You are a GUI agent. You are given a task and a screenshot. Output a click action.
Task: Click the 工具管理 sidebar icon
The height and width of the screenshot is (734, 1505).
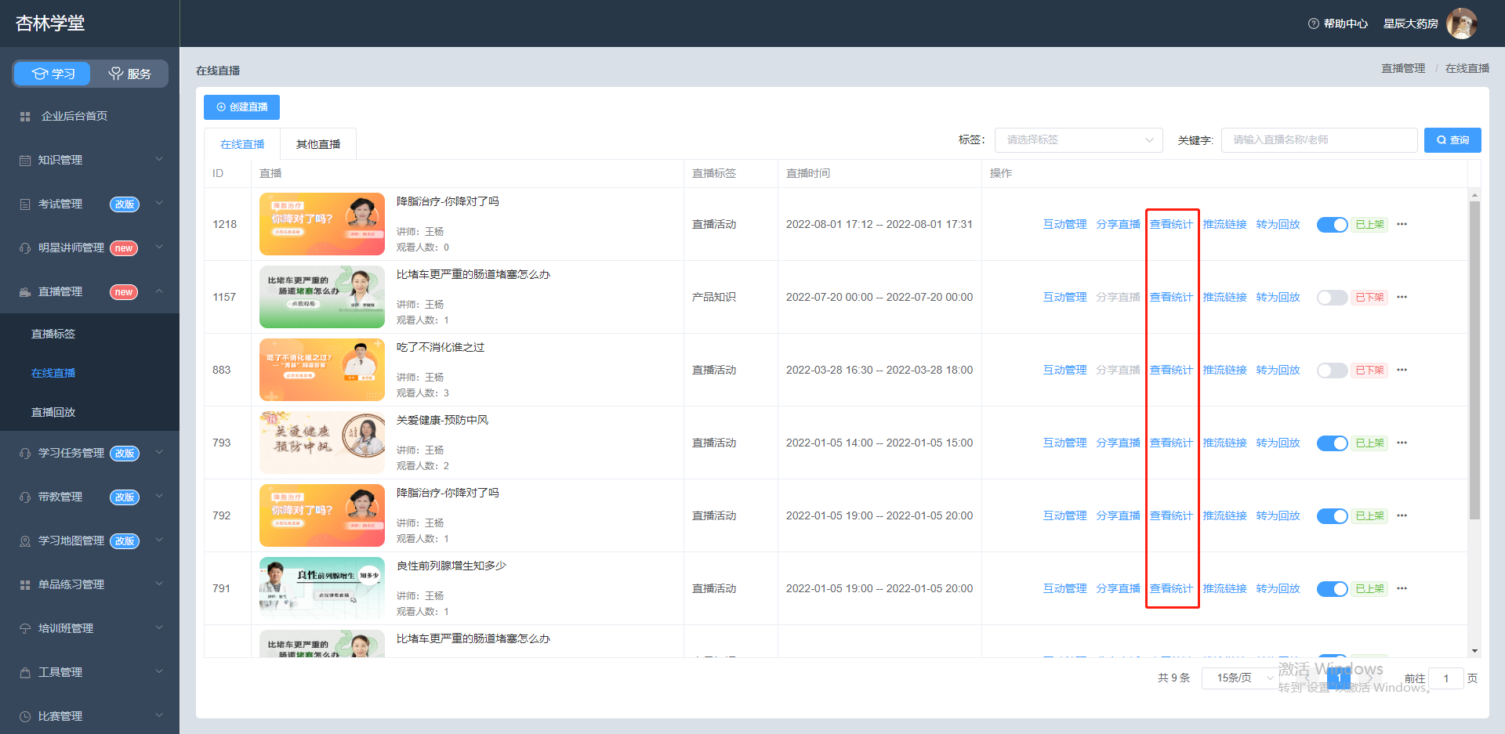coord(25,673)
